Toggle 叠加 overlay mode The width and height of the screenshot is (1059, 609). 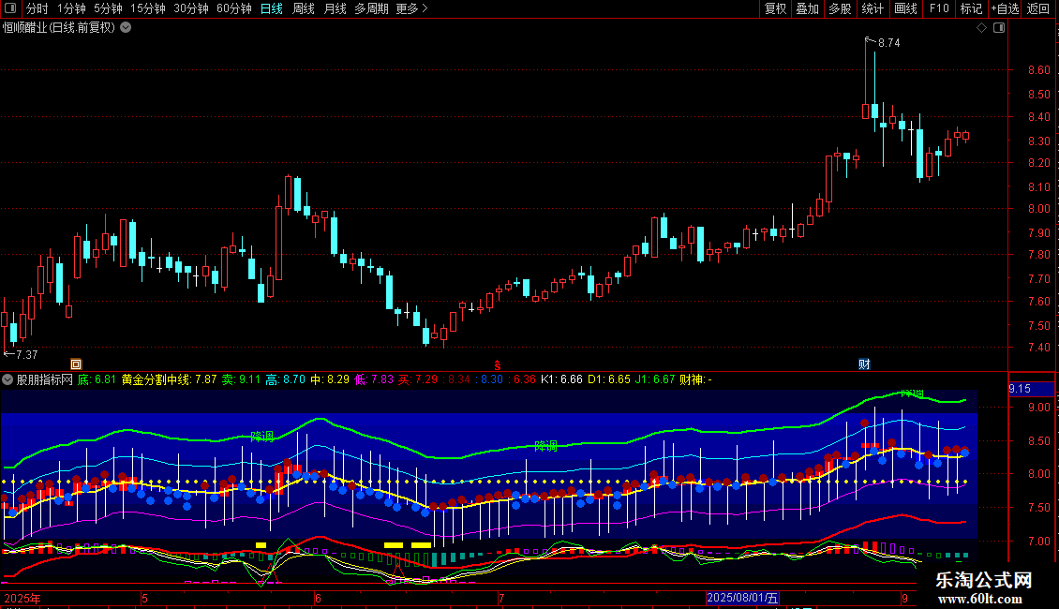(x=807, y=8)
